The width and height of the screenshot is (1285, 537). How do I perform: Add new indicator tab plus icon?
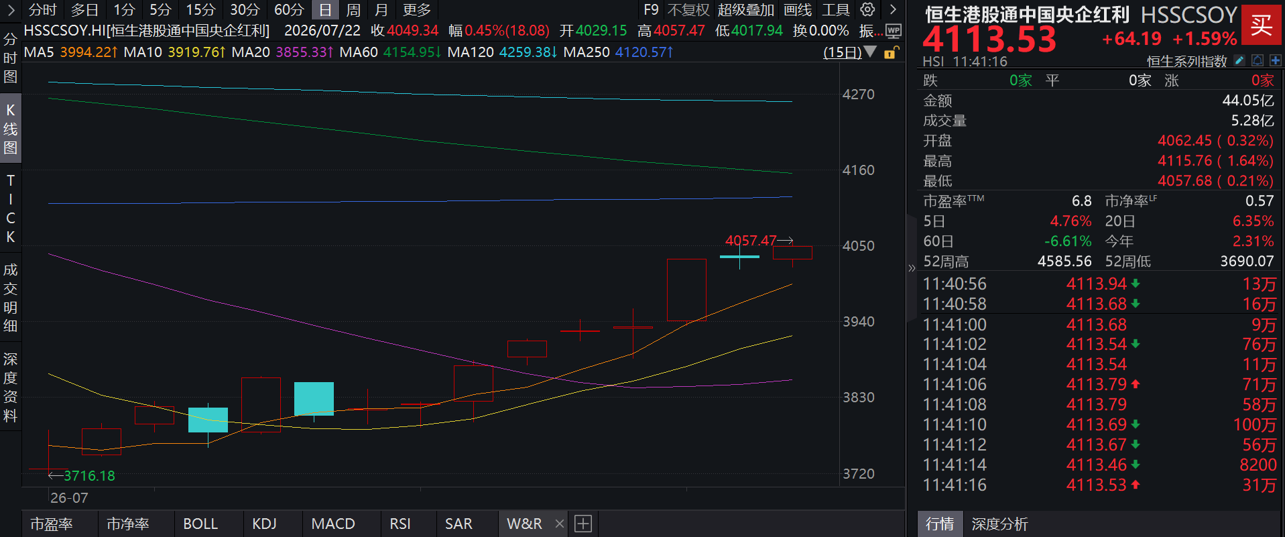(x=583, y=524)
